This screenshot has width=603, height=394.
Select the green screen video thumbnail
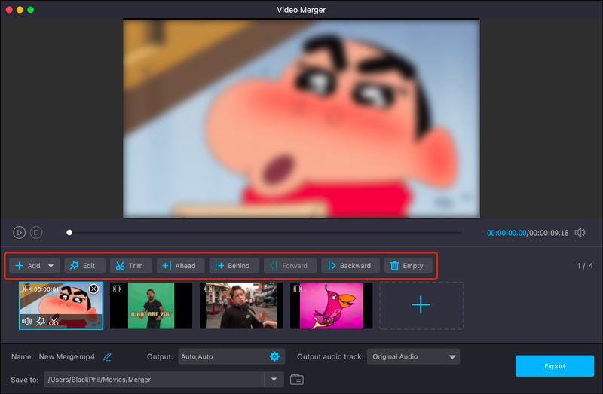pos(151,306)
